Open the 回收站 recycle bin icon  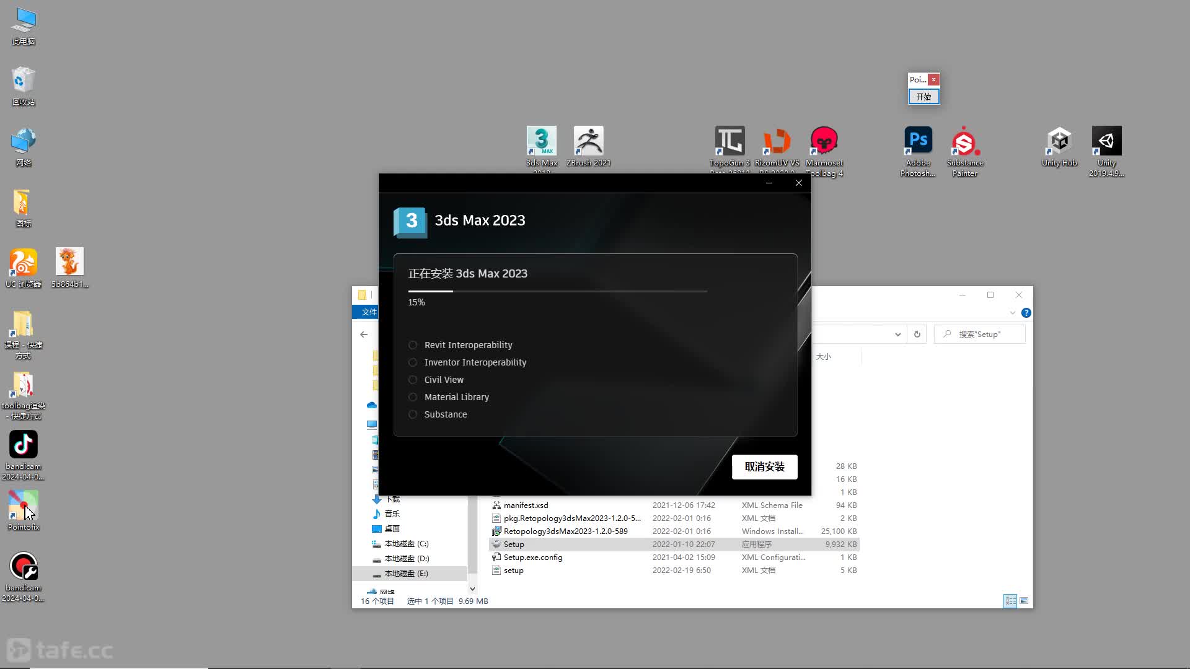(x=24, y=87)
